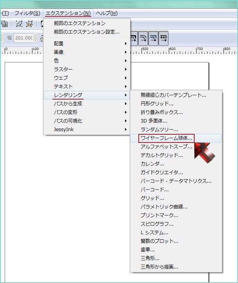Screen dimensions: 238x283
Task: Decrease the 幅 width value with down arrow
Action: pos(36,40)
